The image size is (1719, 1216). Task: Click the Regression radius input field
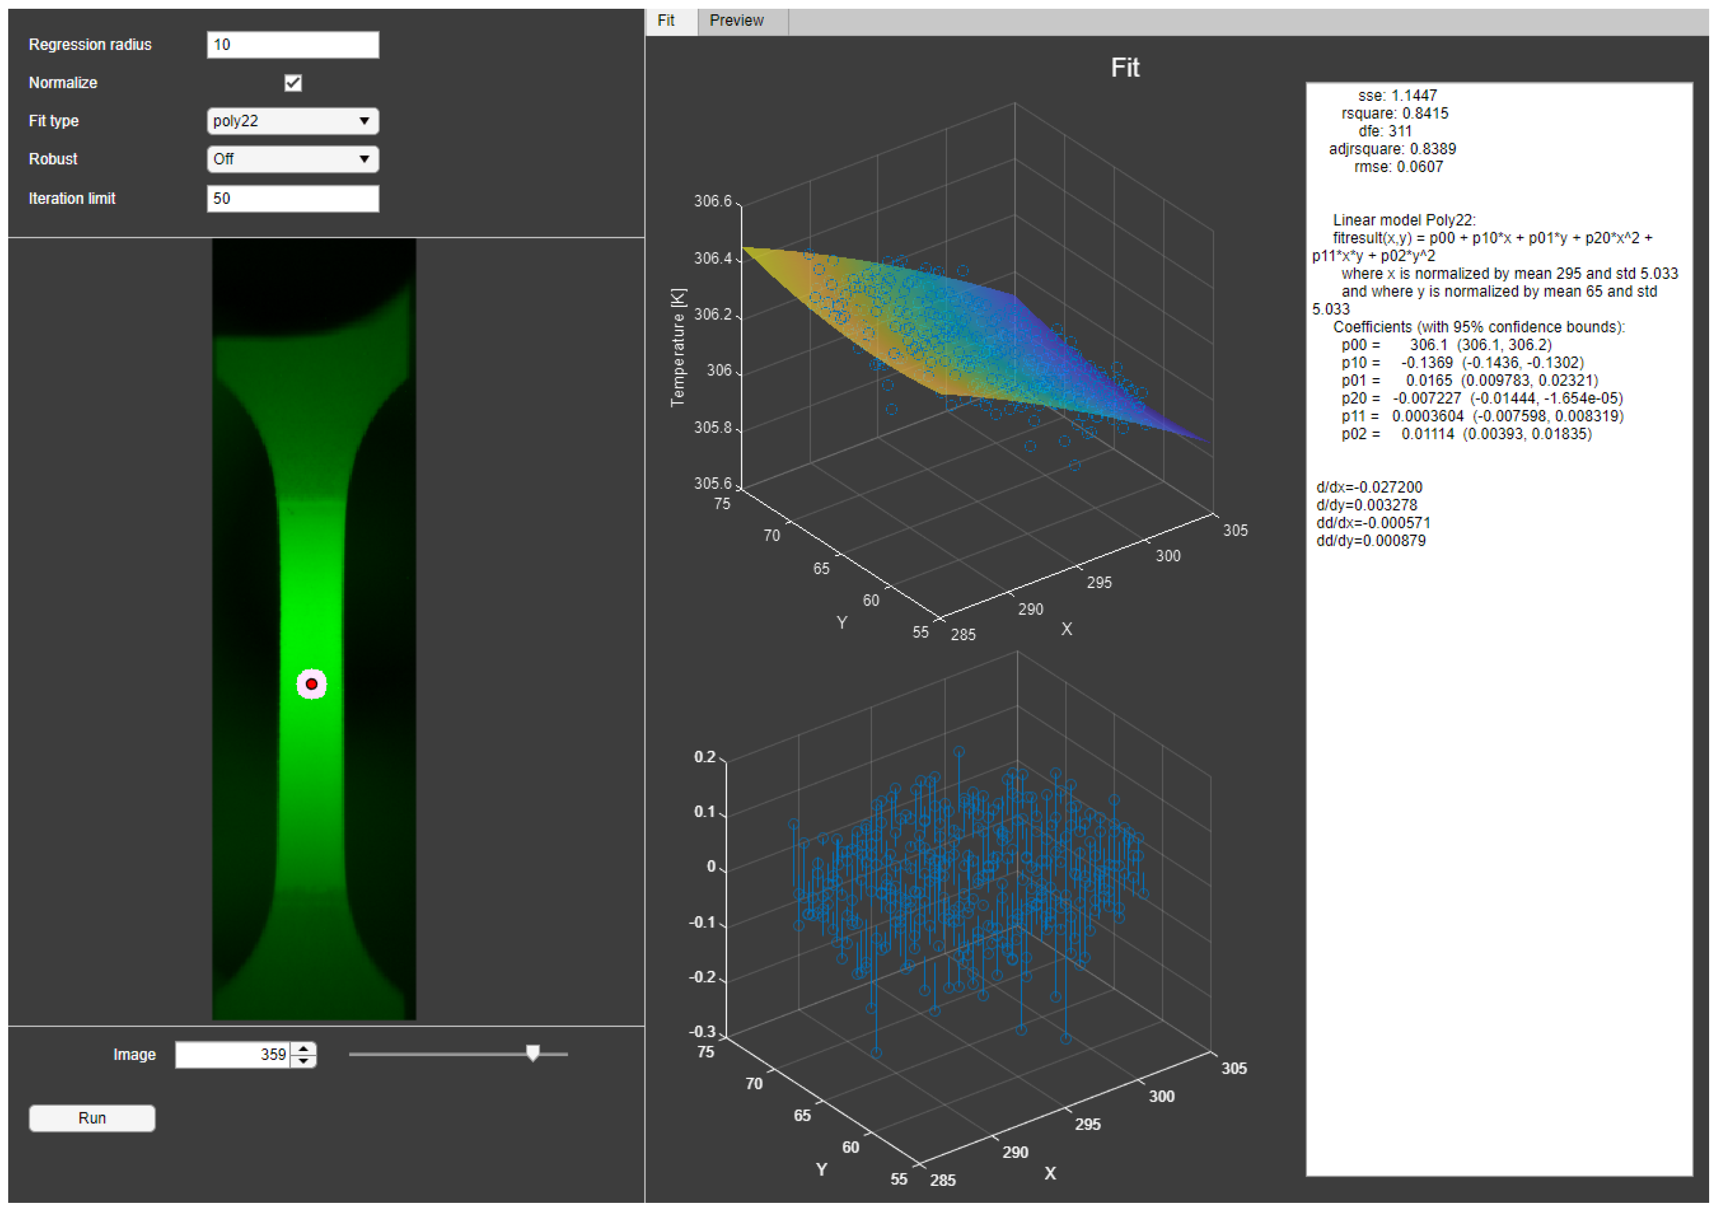292,45
